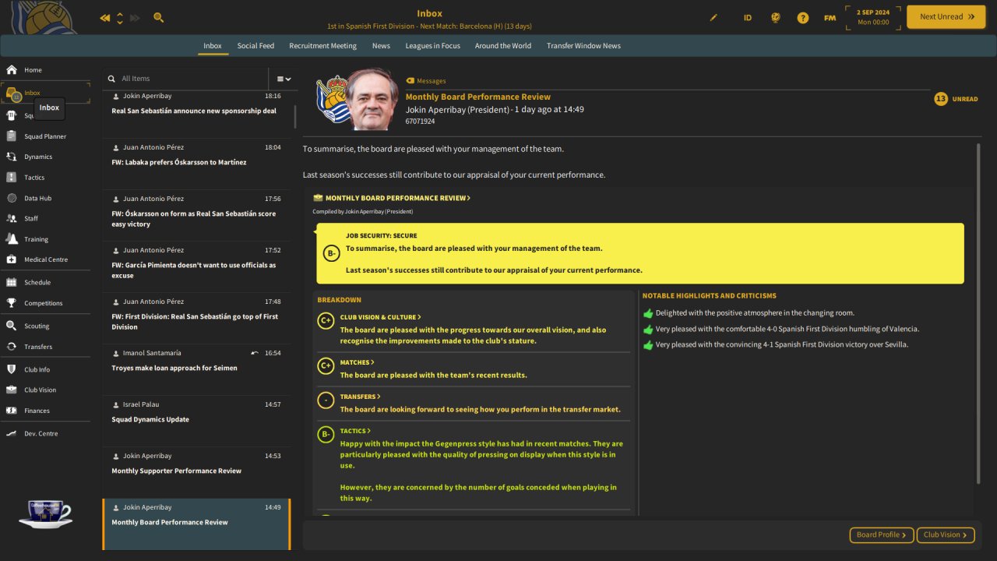Open Finances in the sidebar
997x561 pixels.
pos(45,411)
